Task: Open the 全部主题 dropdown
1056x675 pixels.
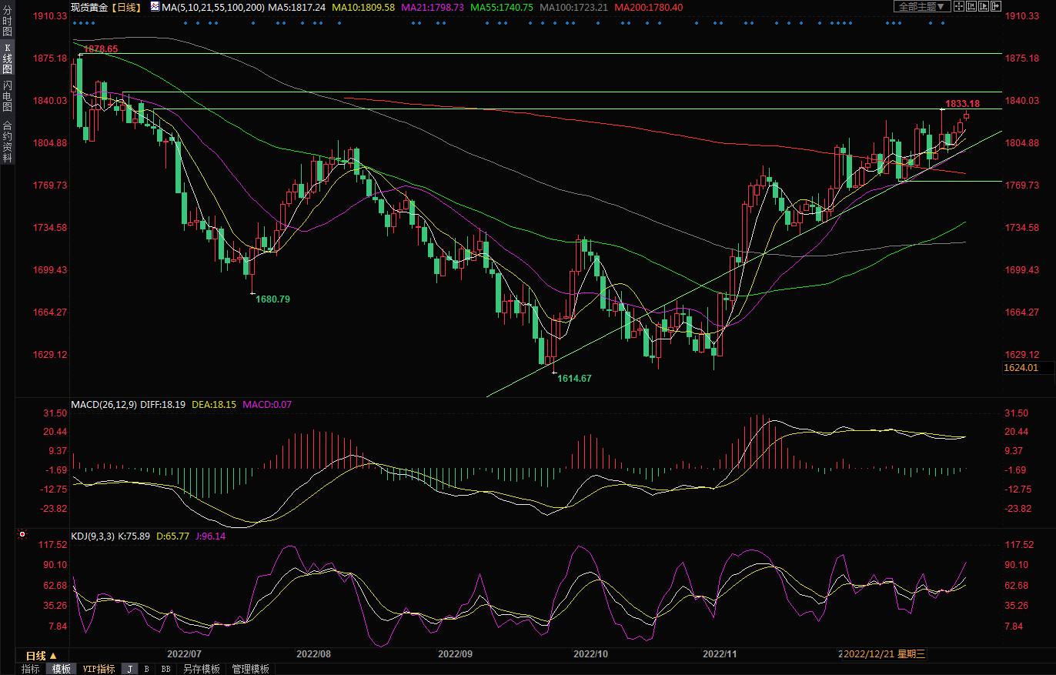Action: pos(921,6)
